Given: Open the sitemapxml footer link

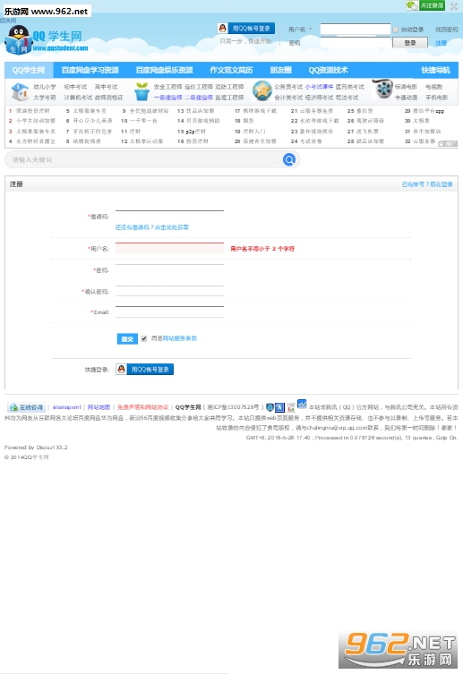Looking at the screenshot, I should [x=66, y=407].
